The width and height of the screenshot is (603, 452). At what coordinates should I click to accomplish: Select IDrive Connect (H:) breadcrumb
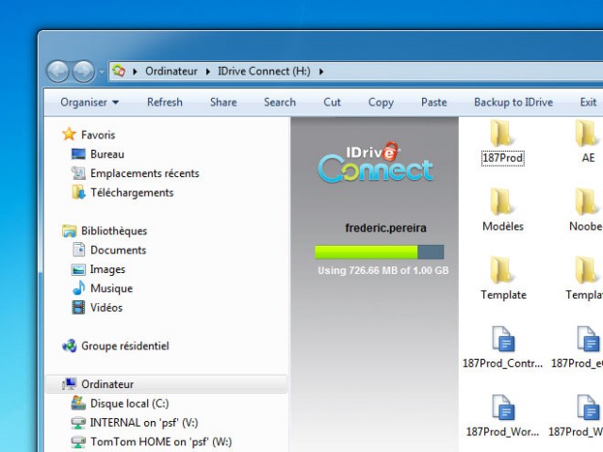264,72
